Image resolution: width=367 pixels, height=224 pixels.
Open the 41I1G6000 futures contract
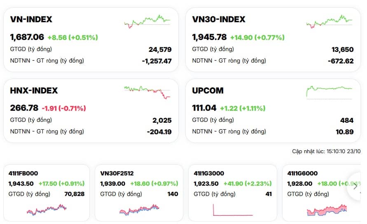tap(302, 173)
